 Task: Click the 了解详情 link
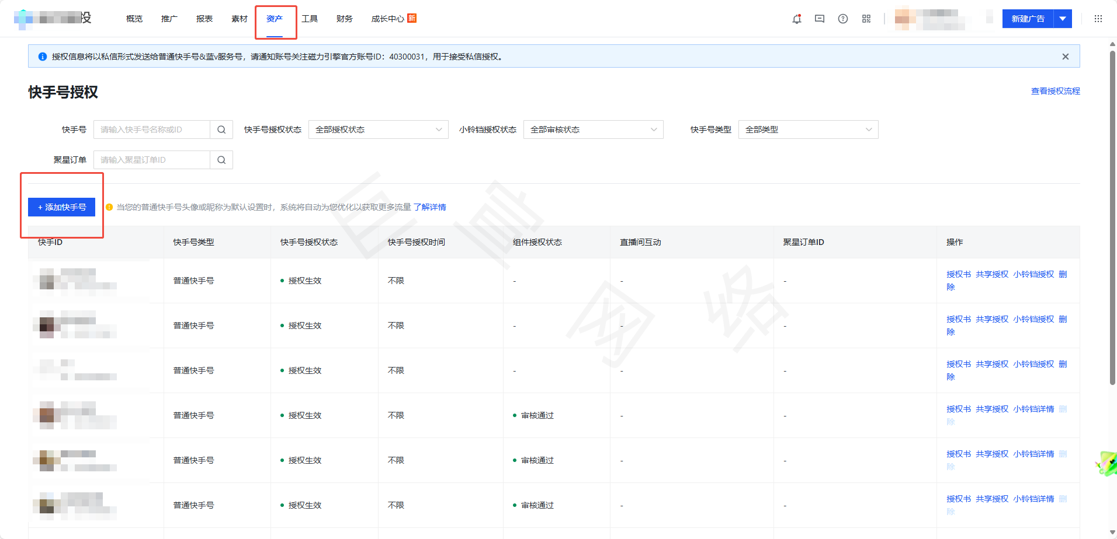tap(430, 207)
